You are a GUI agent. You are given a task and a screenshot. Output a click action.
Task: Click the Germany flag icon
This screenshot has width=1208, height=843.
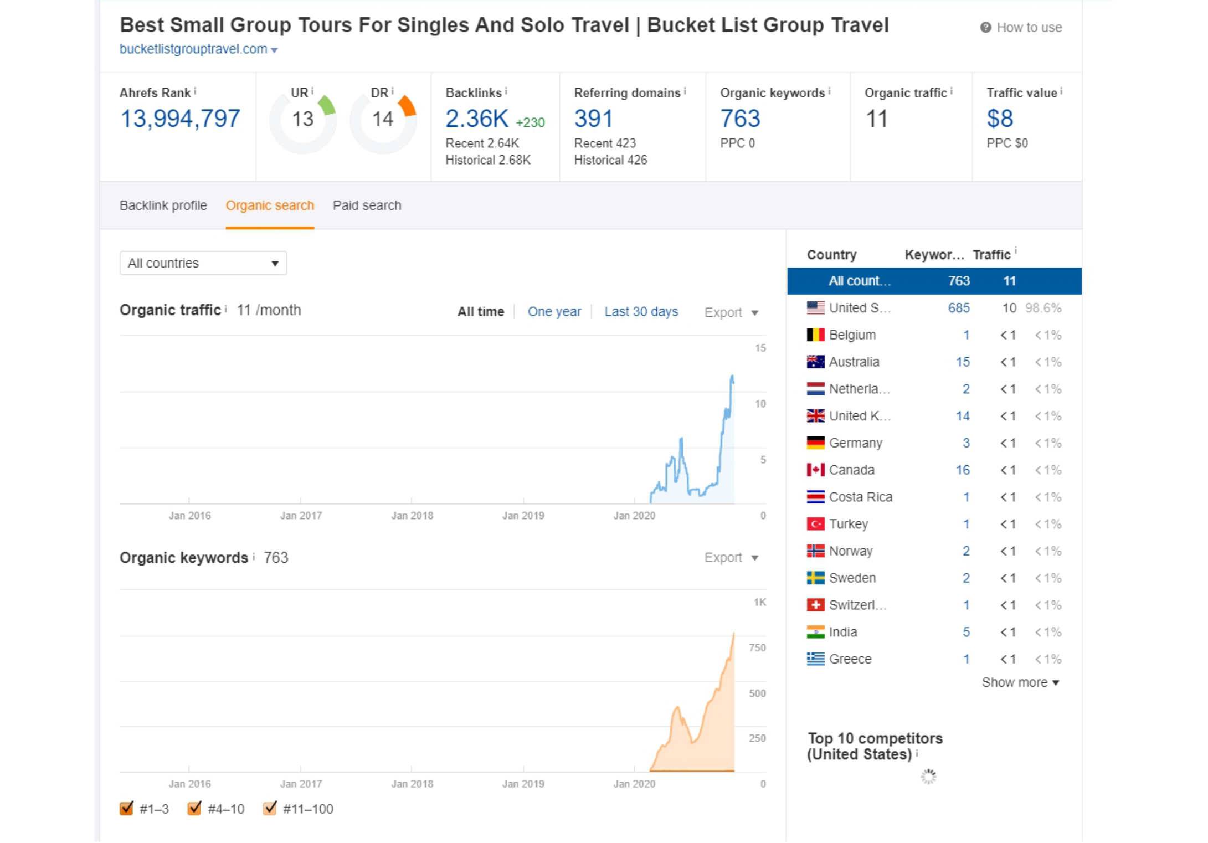(815, 443)
